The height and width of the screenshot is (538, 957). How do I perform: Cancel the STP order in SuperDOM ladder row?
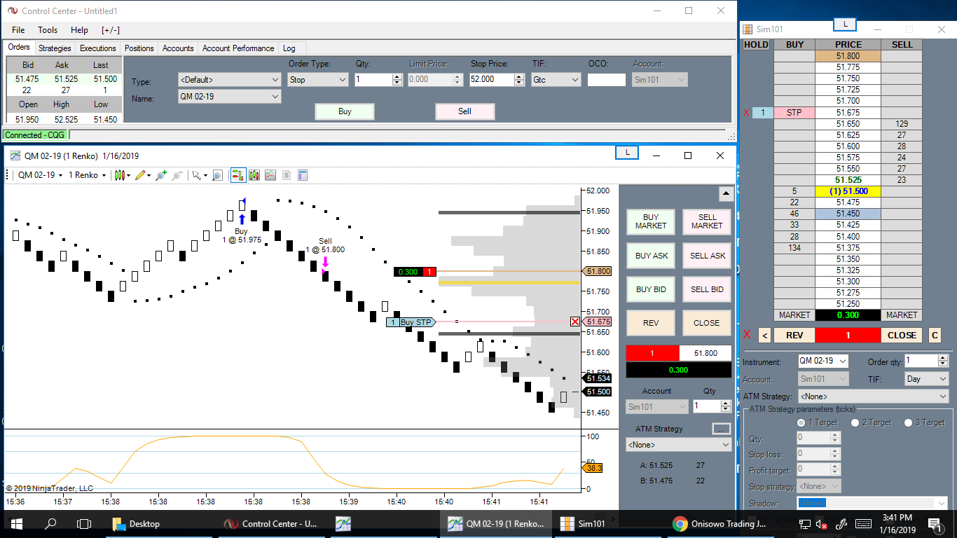pos(747,113)
